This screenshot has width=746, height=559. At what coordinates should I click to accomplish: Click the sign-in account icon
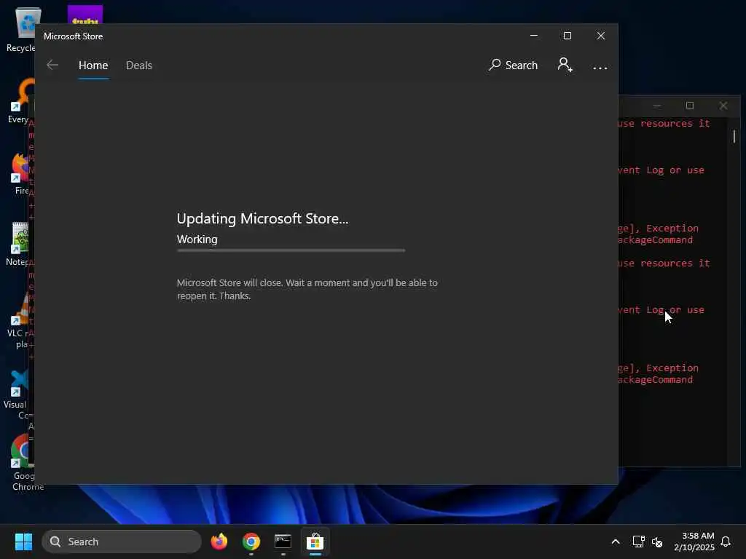coord(565,65)
